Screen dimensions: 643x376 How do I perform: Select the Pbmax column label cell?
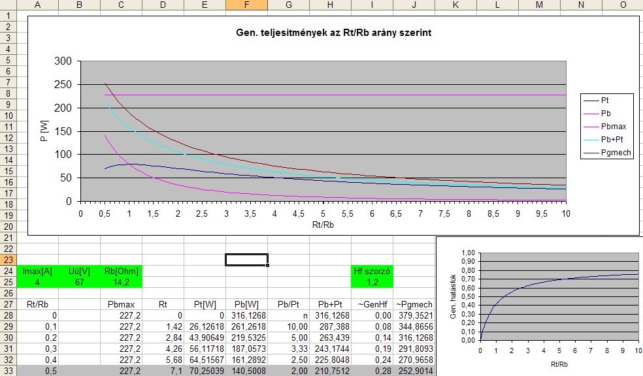122,304
